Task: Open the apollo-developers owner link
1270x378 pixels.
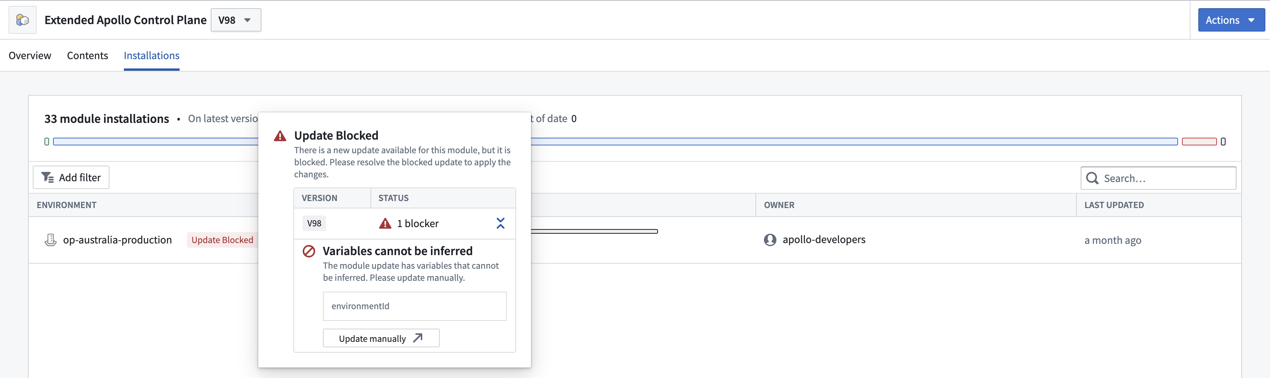Action: (824, 239)
